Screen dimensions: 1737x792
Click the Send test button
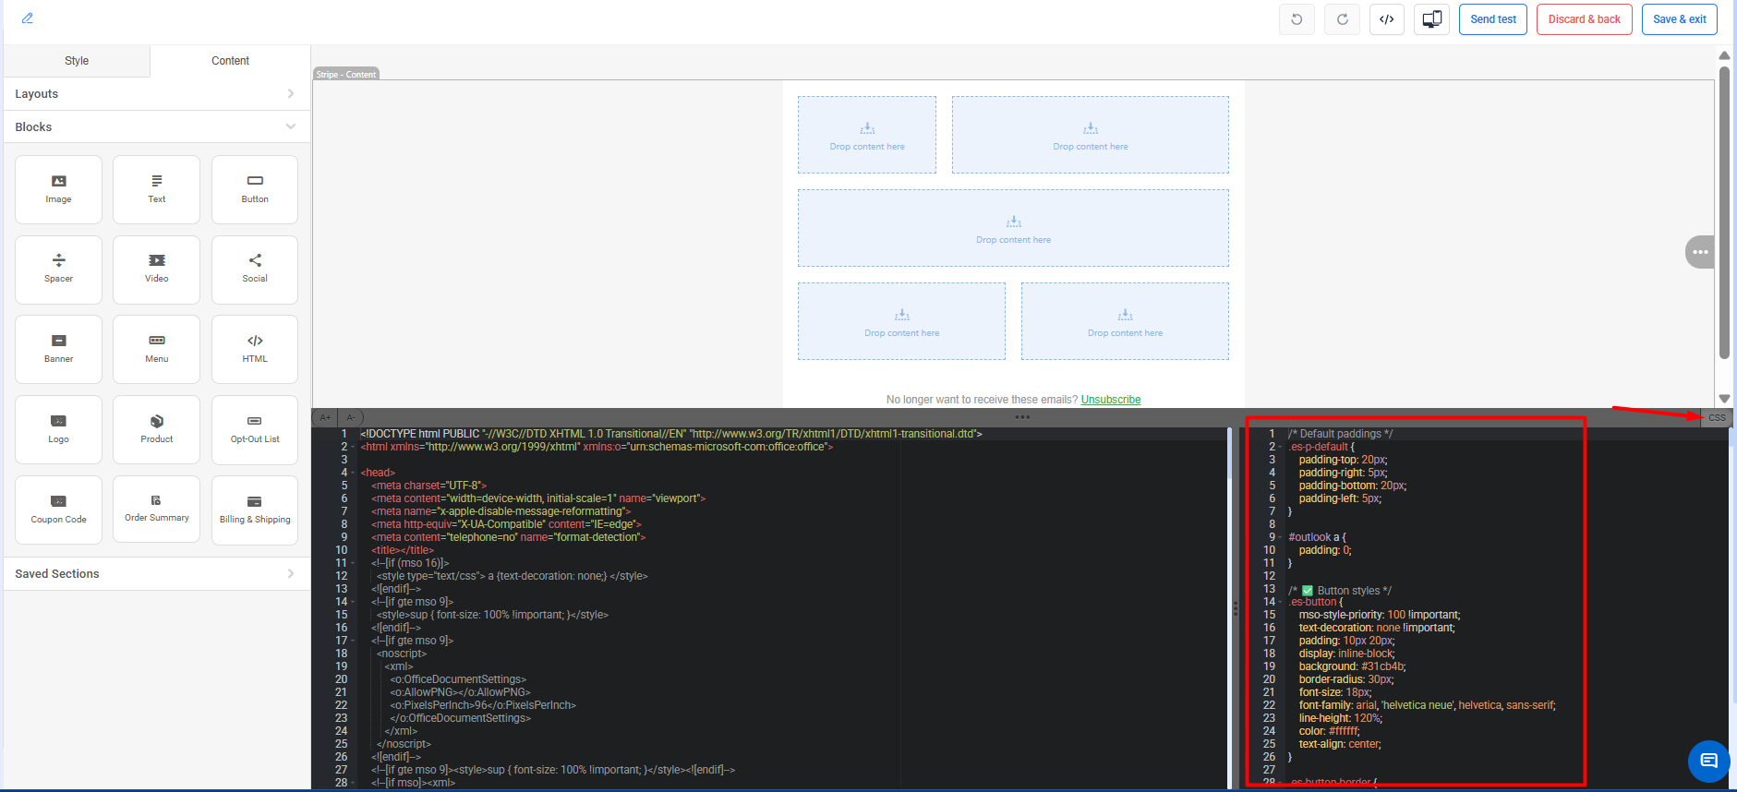tap(1493, 19)
